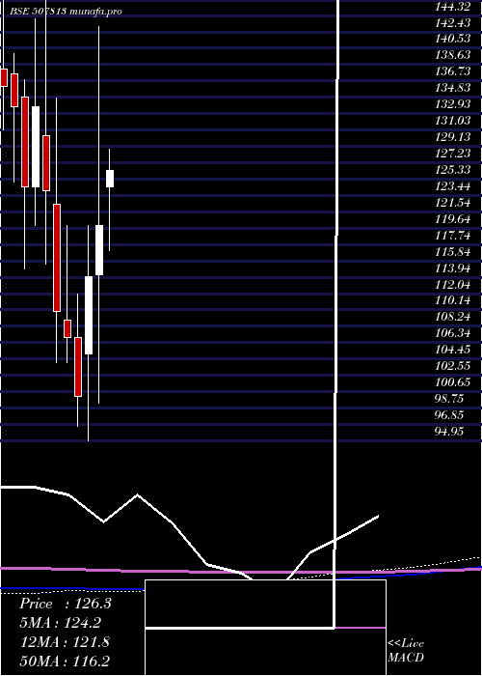Click the 138.63 price axis label

click(453, 55)
